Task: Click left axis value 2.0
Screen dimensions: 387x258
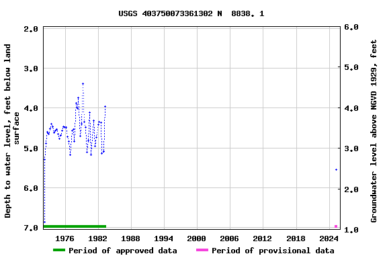Action: point(31,29)
